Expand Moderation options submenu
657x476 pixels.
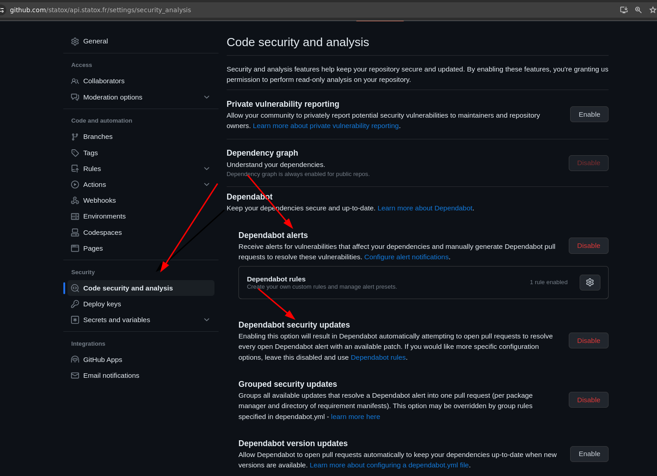point(207,97)
